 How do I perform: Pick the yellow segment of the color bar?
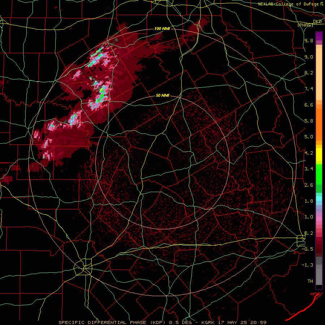319,155
